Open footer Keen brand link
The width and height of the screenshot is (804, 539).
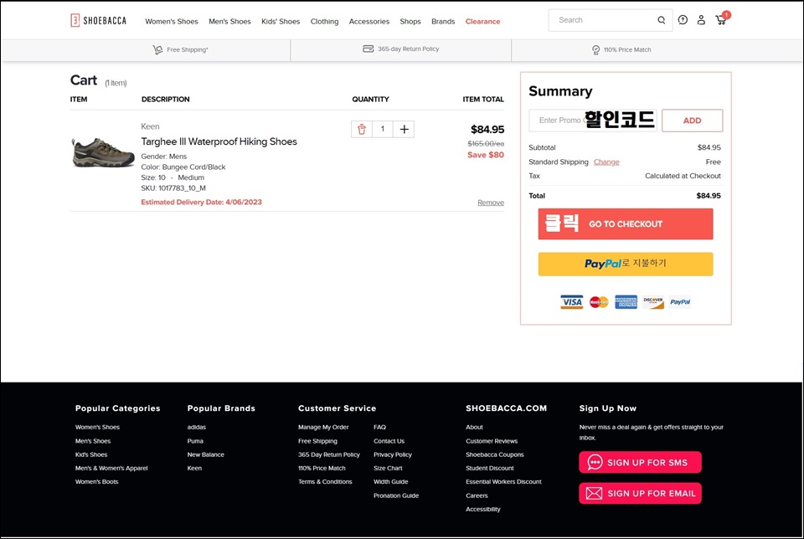(x=194, y=468)
